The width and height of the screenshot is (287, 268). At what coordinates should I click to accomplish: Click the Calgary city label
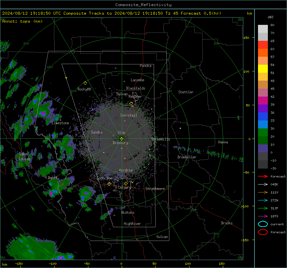coord(124,187)
